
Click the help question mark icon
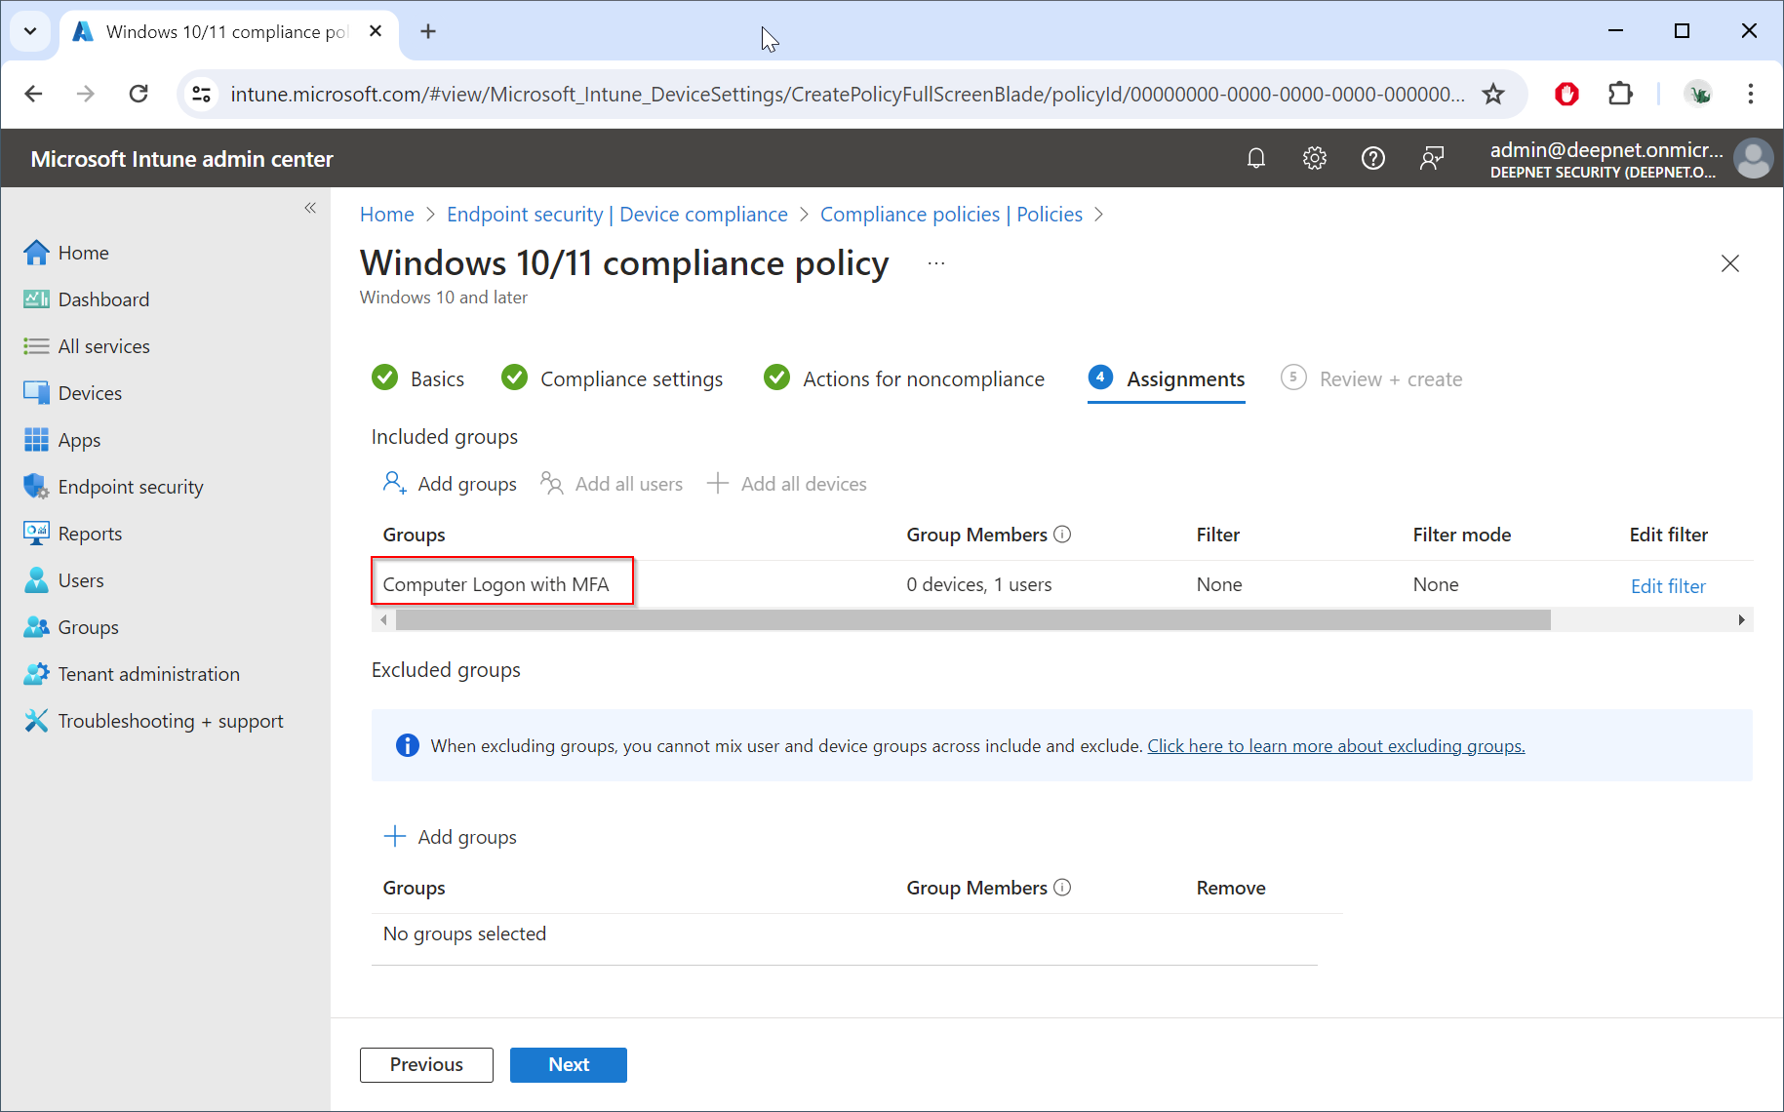point(1372,158)
